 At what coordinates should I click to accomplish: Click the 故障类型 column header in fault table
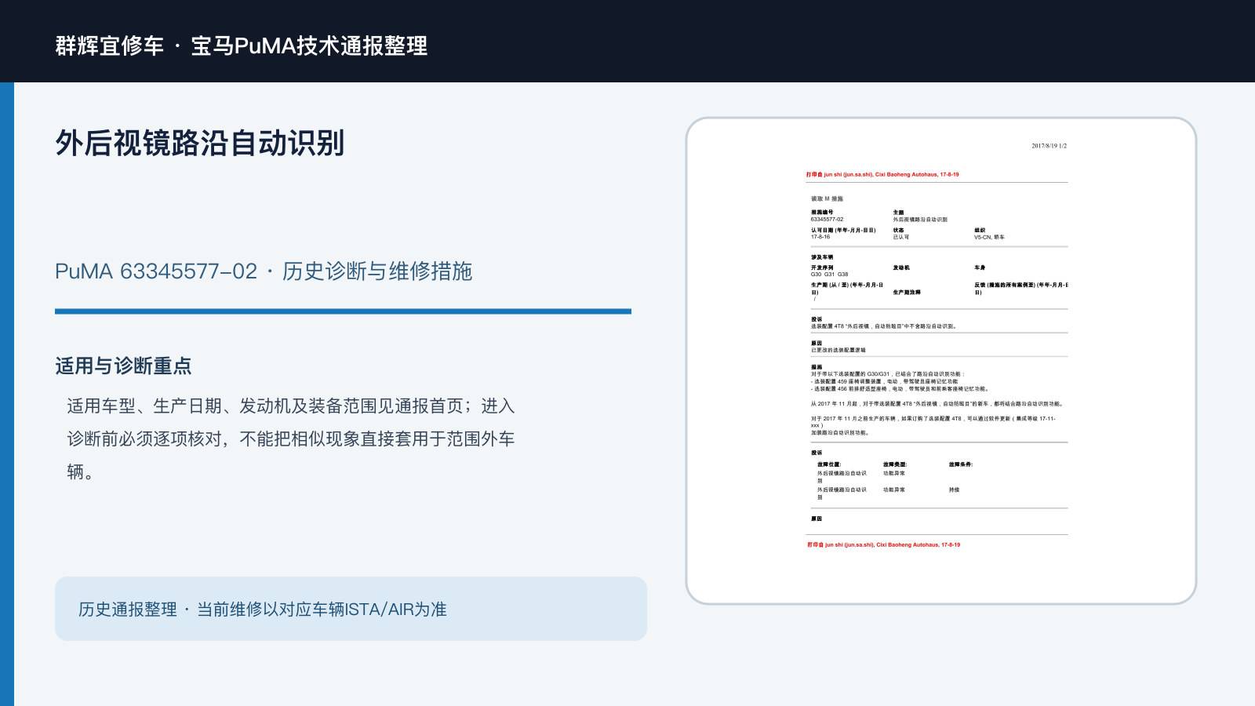pos(895,464)
